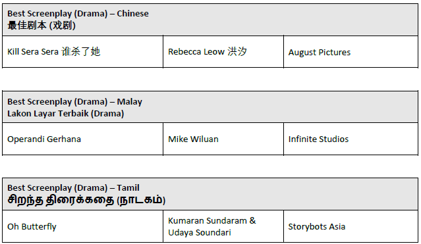Select Lakon Layar Terbaik (Drama) text
The image size is (421, 244).
pos(65,113)
